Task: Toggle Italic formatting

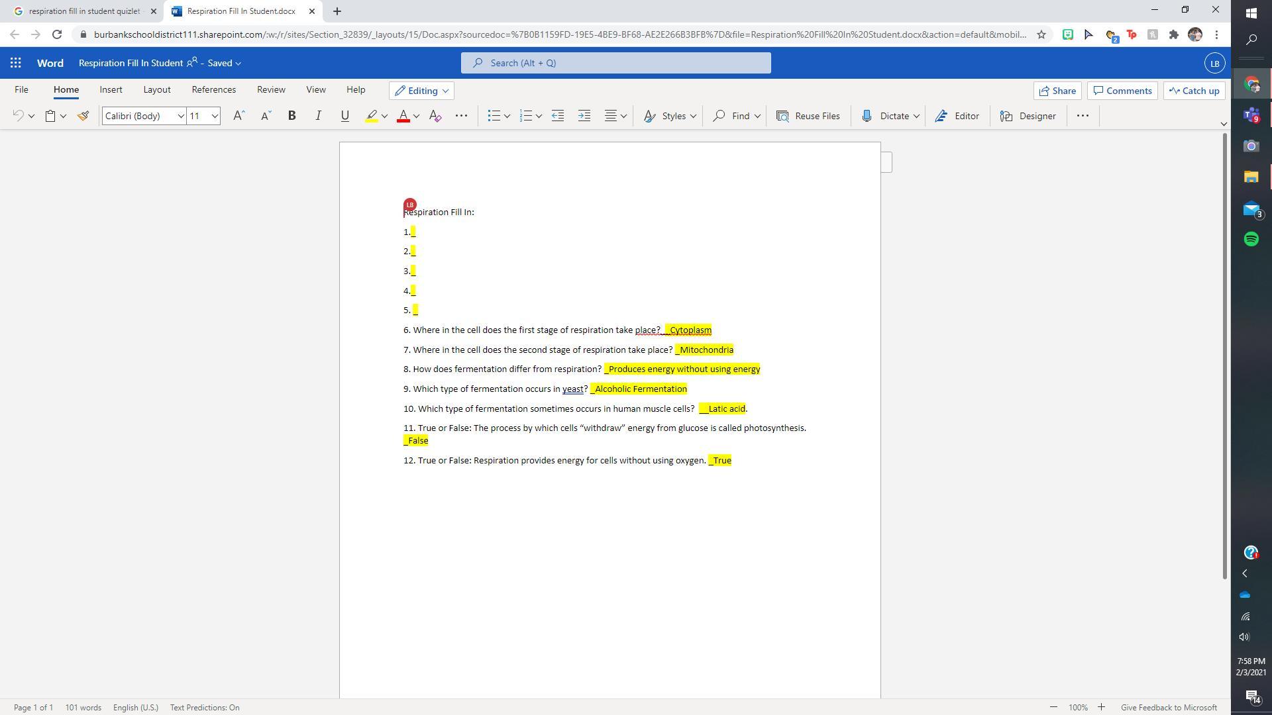Action: coord(318,116)
